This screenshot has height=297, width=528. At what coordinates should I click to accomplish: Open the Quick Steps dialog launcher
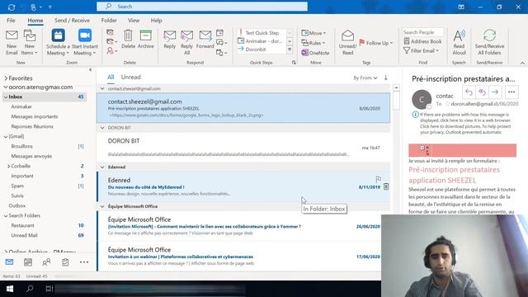[294, 63]
